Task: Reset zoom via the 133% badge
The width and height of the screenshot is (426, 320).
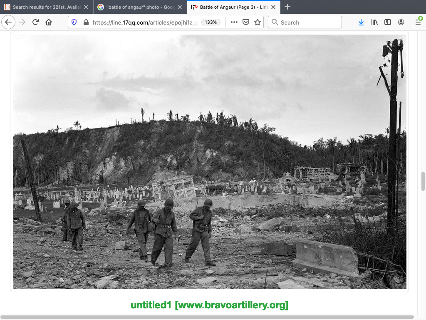Action: tap(211, 22)
